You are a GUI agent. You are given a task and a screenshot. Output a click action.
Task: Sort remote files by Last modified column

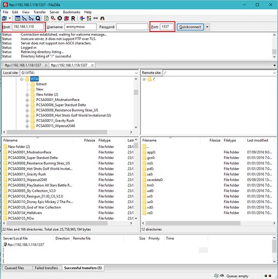[260, 141]
